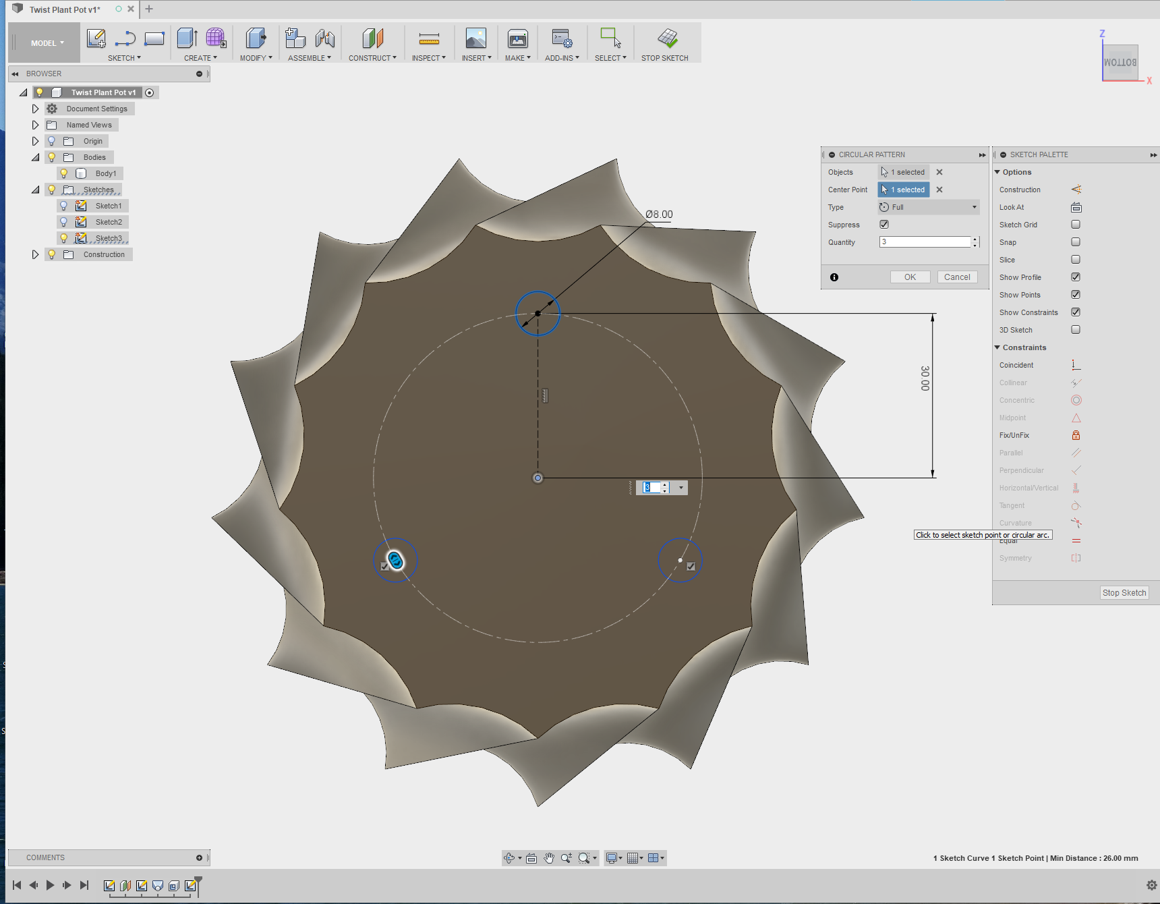This screenshot has width=1160, height=904.
Task: Enable the Snap checkbox
Action: [1076, 242]
